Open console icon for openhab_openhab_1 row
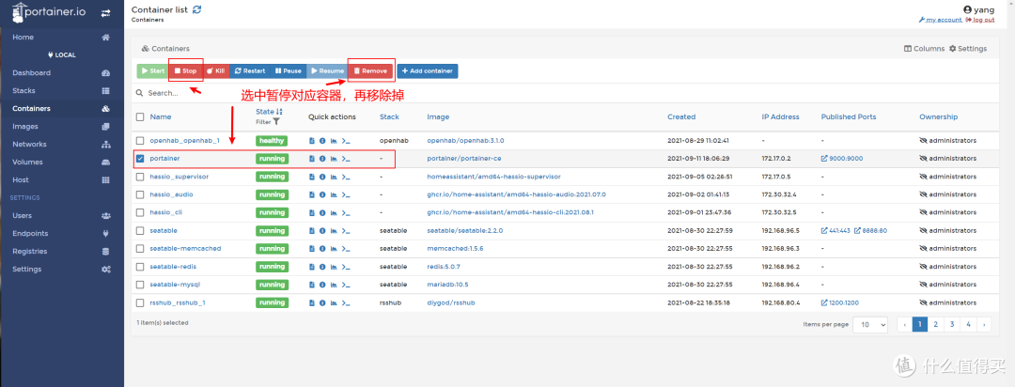Viewport: 1015px width, 387px height. pos(345,141)
